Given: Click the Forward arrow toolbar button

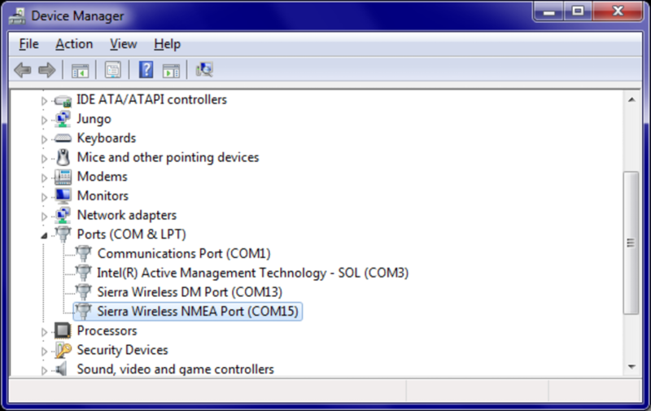Looking at the screenshot, I should point(47,70).
